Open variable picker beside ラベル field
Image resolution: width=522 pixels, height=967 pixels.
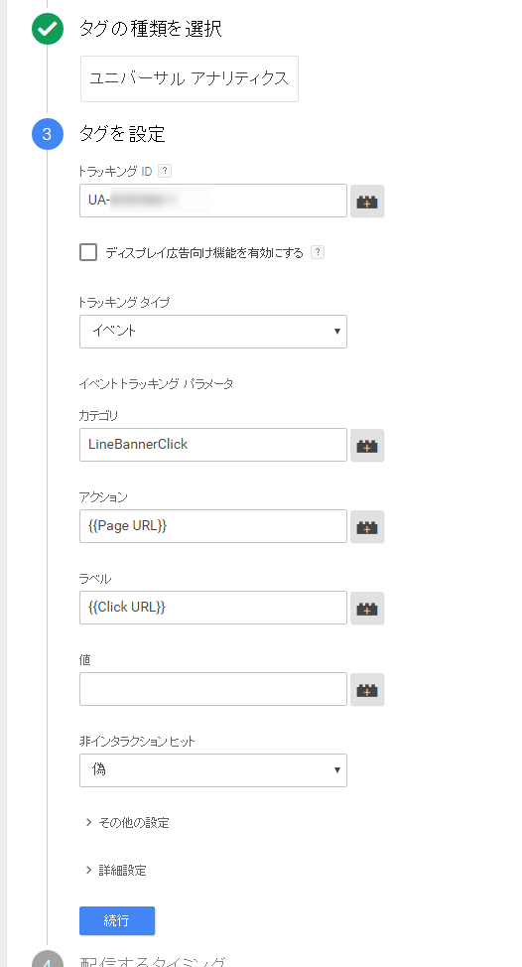click(367, 608)
